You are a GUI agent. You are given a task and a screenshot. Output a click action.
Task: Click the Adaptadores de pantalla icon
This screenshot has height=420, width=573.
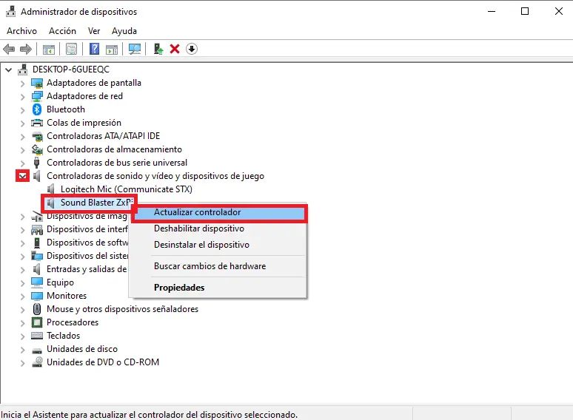point(37,83)
